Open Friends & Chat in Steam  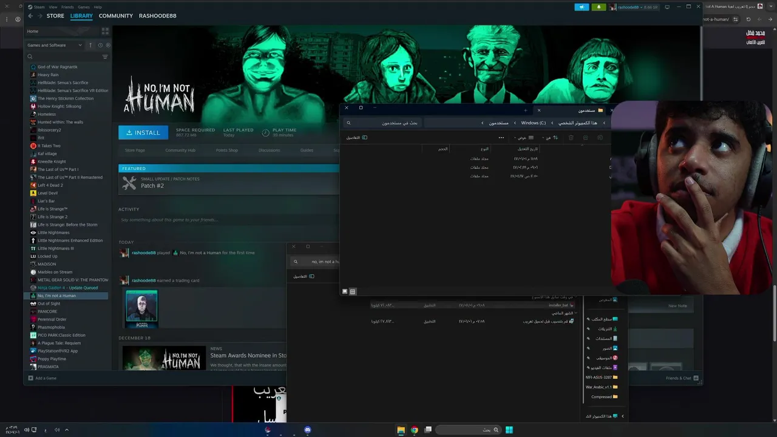pos(682,378)
